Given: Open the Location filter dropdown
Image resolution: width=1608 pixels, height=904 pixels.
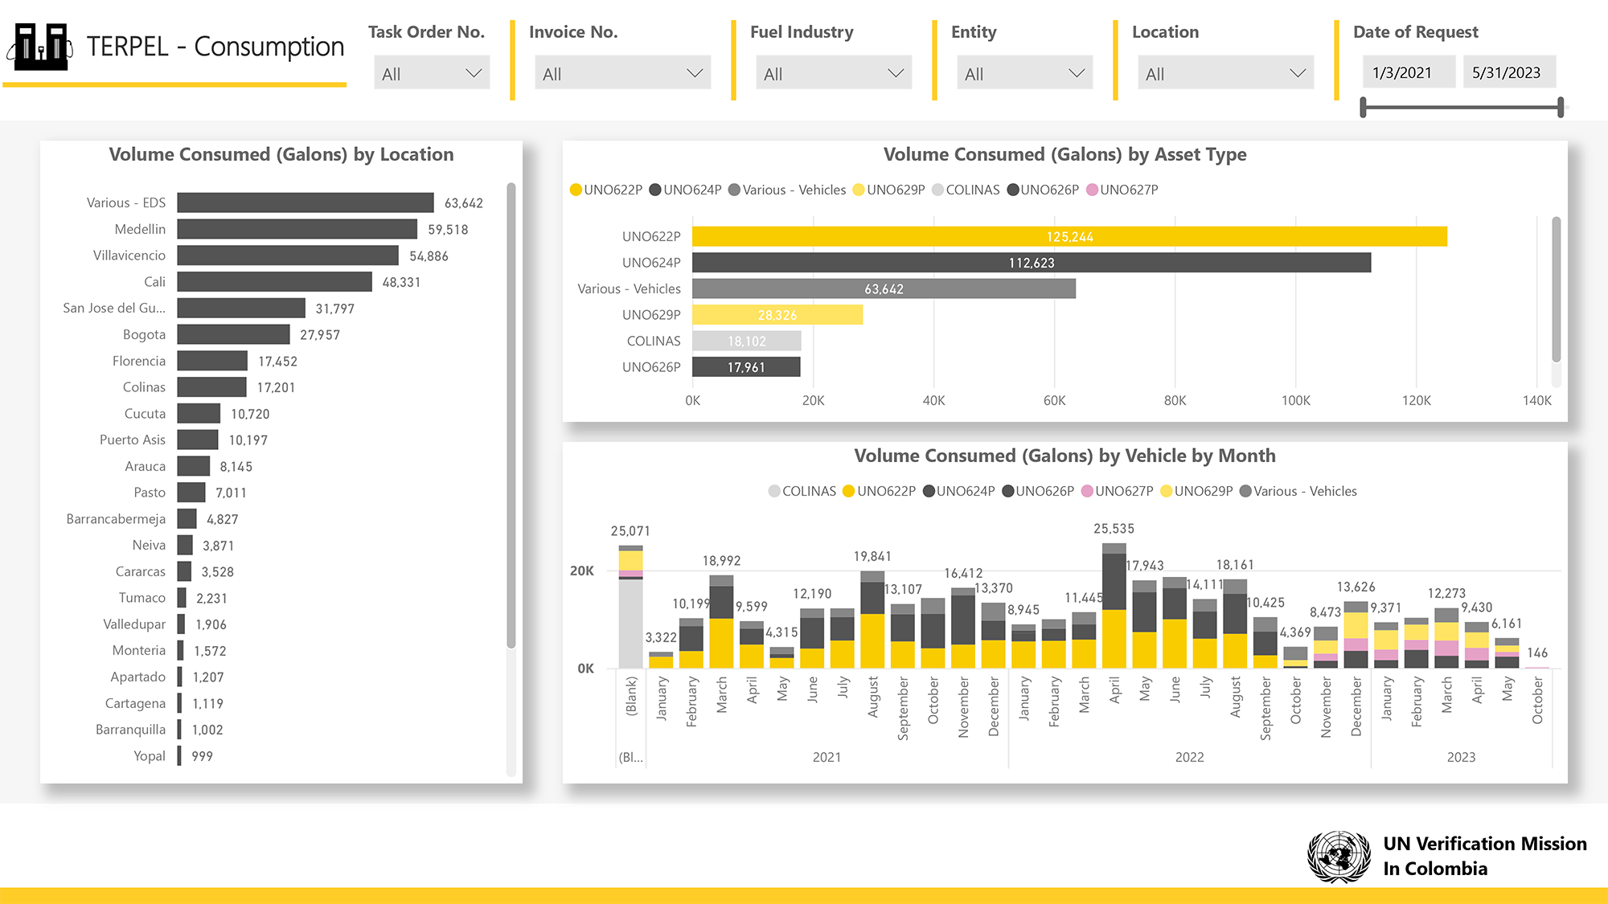Looking at the screenshot, I should pyautogui.click(x=1226, y=73).
